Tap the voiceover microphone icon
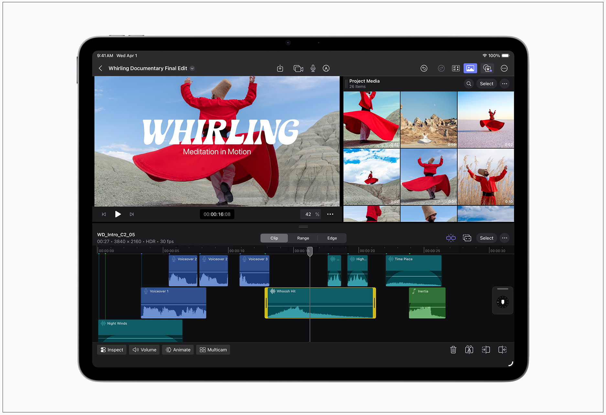This screenshot has height=415, width=606. tap(313, 69)
